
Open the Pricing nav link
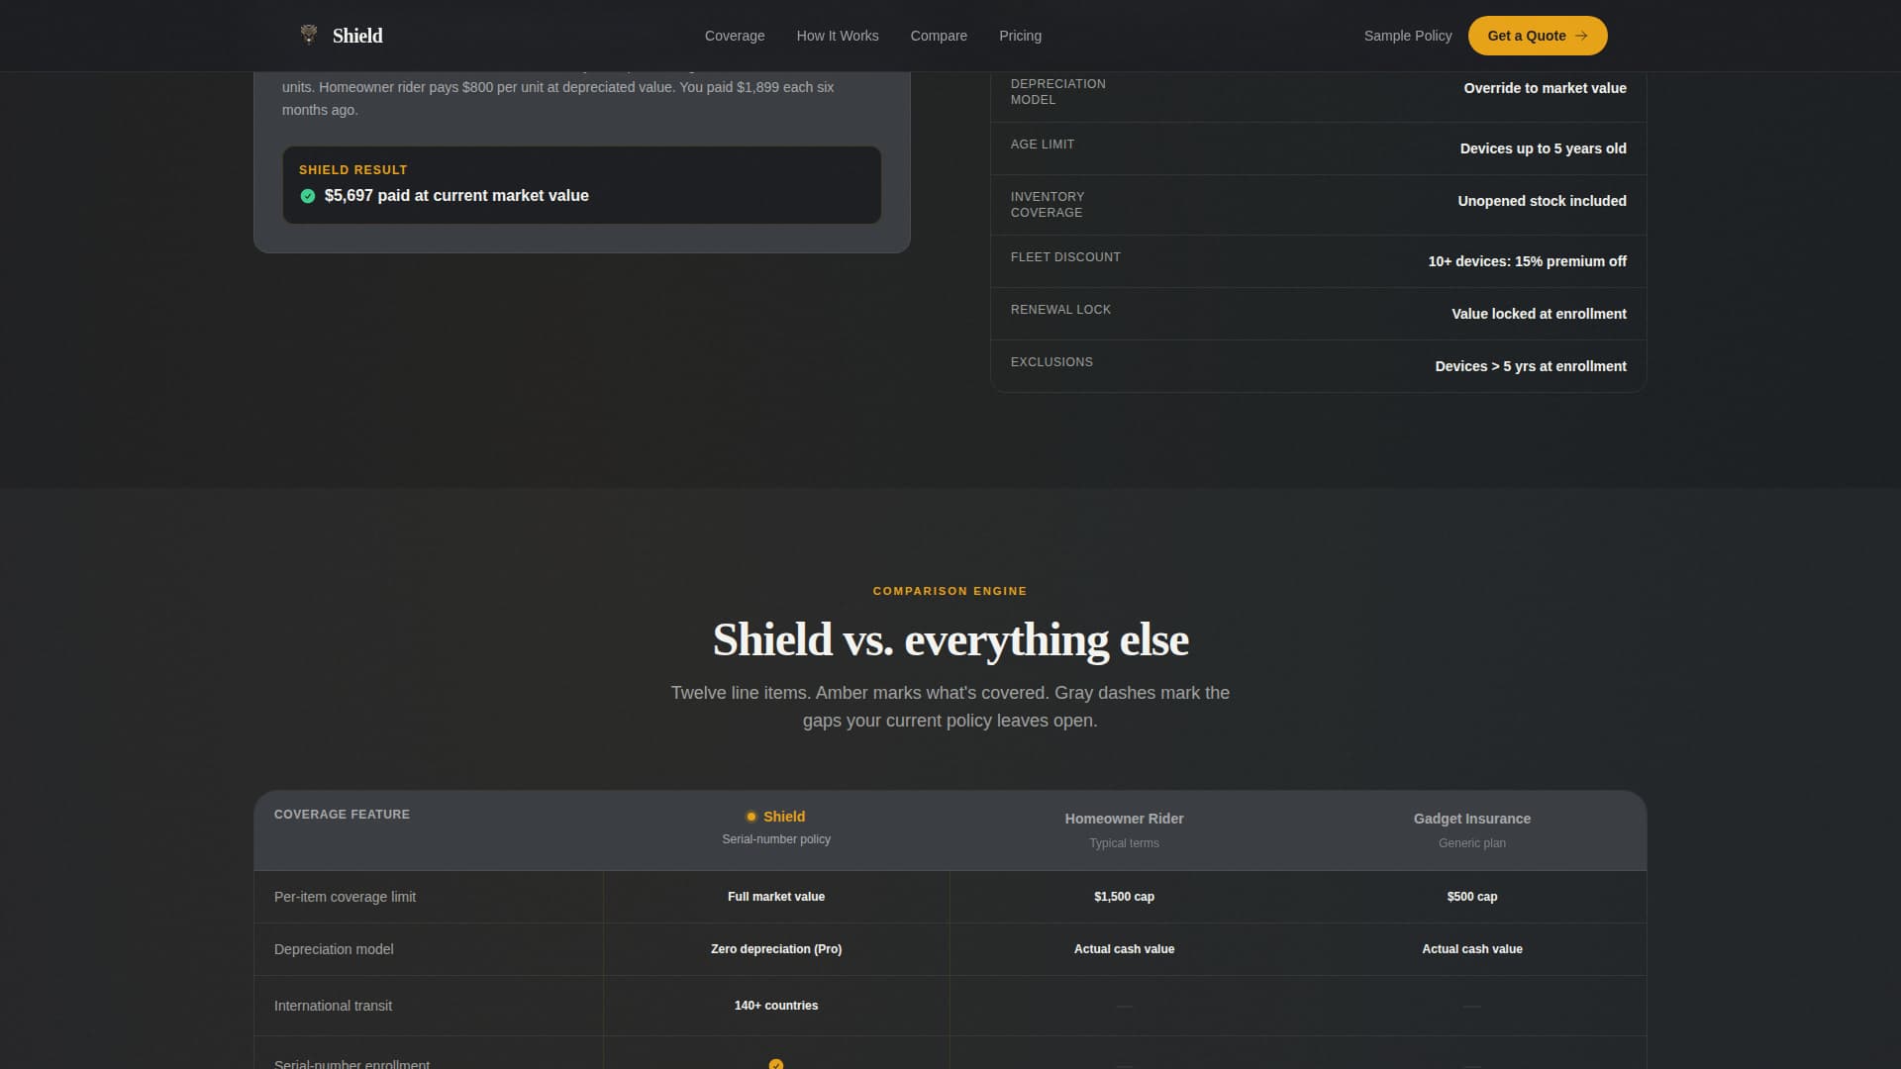(x=1020, y=36)
